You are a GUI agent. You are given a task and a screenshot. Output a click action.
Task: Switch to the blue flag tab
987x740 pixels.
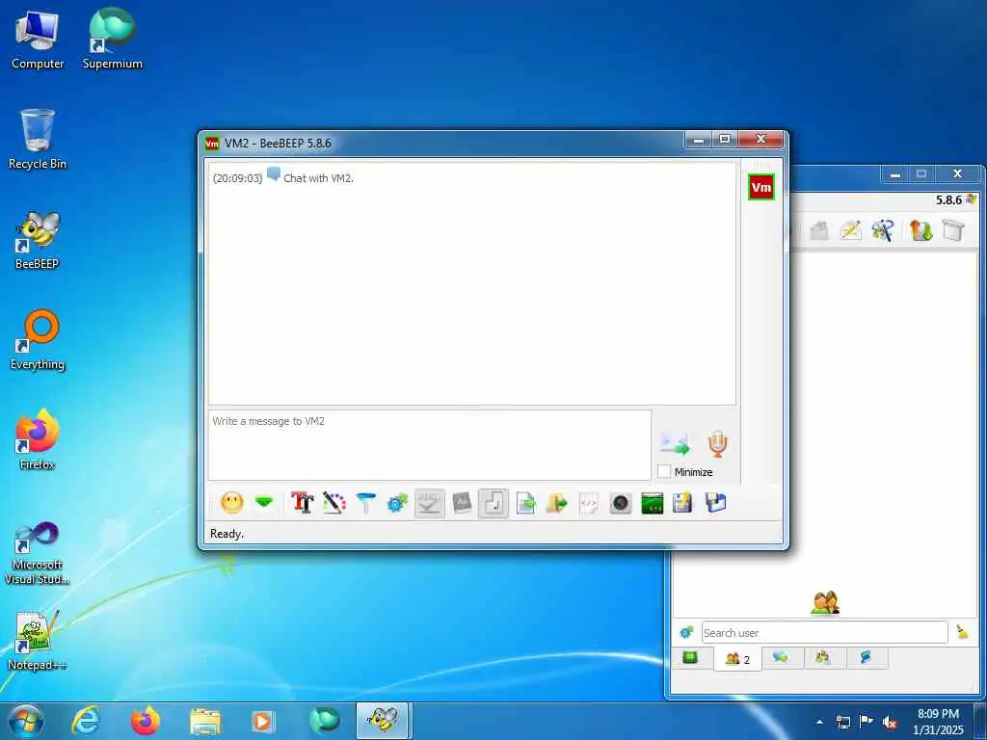click(867, 658)
